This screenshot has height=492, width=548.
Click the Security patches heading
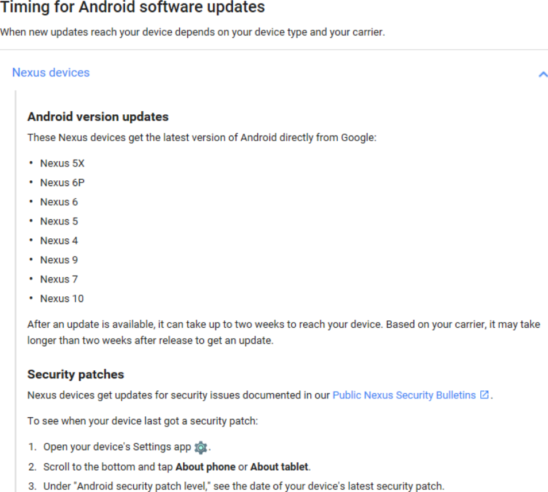click(x=75, y=374)
